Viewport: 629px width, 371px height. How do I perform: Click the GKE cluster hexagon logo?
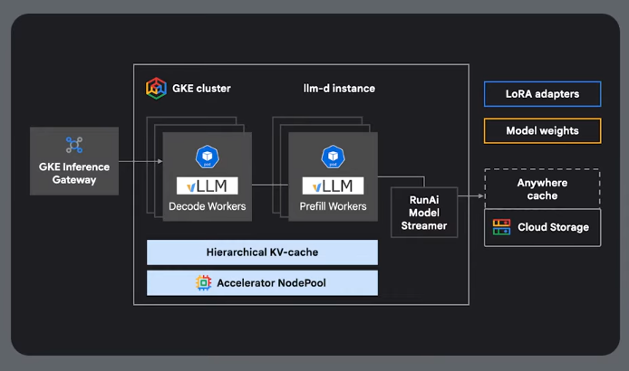156,88
